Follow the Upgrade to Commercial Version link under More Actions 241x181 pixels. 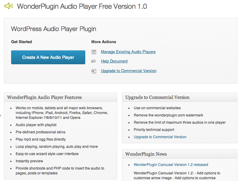click(x=129, y=71)
